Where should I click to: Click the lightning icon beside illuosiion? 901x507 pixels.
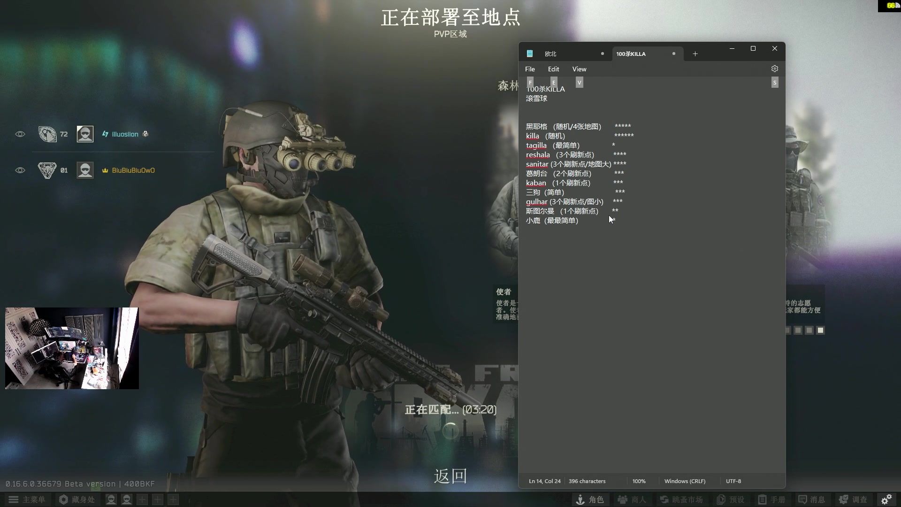click(x=105, y=134)
